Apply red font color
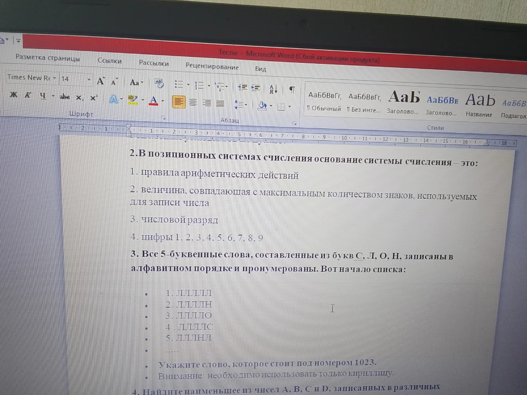527x395 pixels. click(x=153, y=100)
